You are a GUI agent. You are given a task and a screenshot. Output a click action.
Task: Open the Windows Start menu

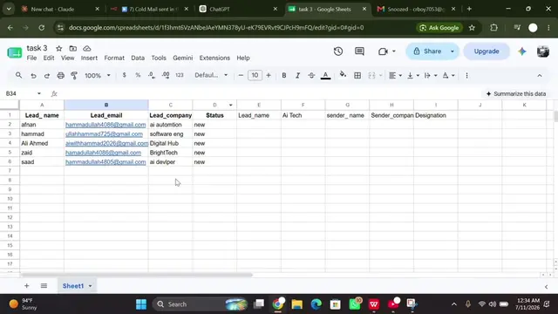(141, 304)
